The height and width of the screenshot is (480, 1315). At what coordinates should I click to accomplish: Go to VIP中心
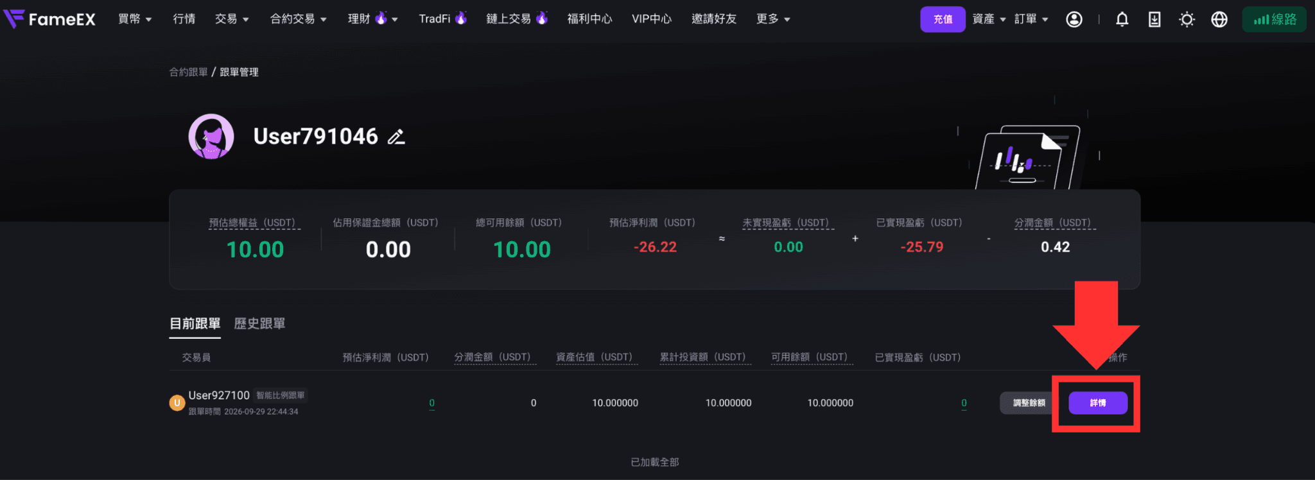[x=652, y=19]
